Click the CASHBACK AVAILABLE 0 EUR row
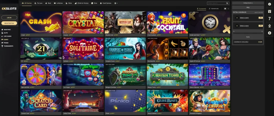The image size is (274, 116). pyautogui.click(x=248, y=42)
